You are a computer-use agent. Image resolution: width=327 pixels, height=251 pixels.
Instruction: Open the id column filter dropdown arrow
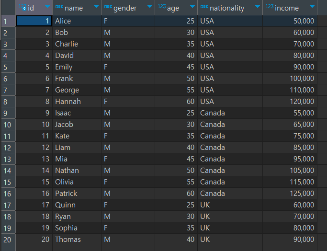click(x=47, y=7)
